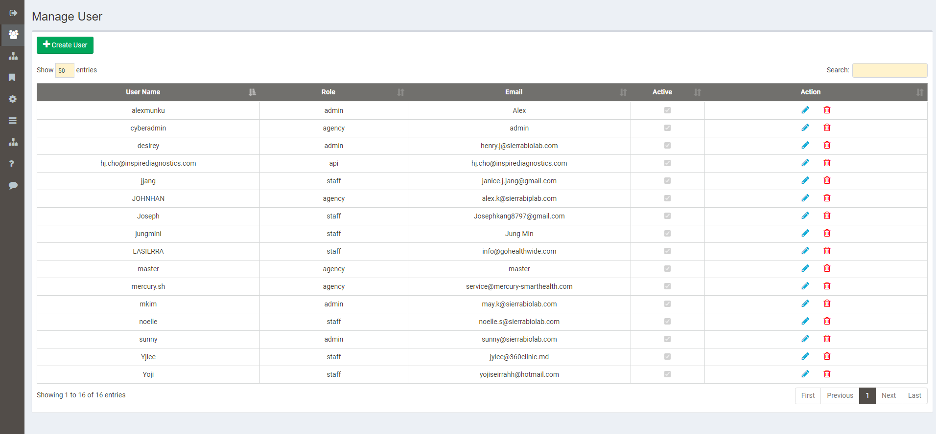Toggle the Active checkbox for JOHNHAN

(x=667, y=198)
